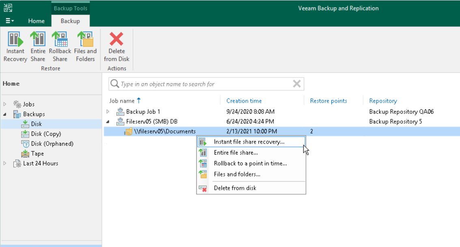Clear the search box with X
The image size is (460, 247).
click(297, 84)
